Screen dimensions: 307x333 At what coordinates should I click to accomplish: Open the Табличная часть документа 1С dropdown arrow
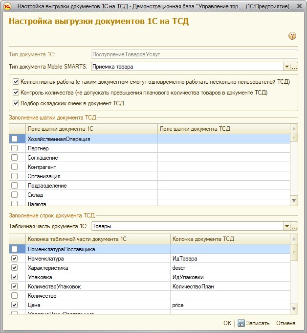tap(286, 226)
